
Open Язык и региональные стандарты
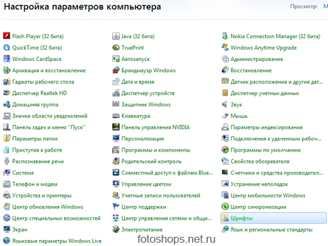pyautogui.click(x=272, y=230)
